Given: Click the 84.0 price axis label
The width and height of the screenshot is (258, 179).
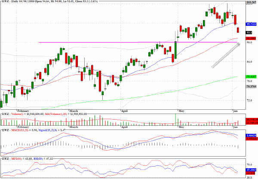Looking at the screenshot, I should (x=249, y=62).
